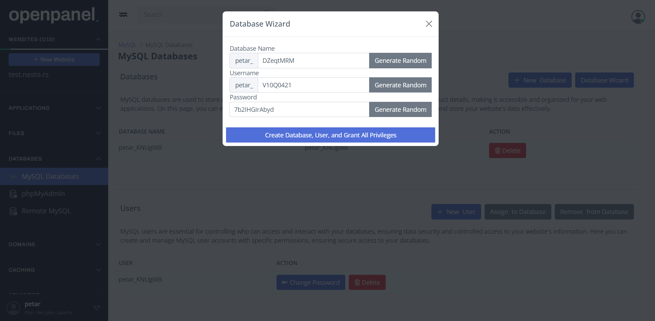
Task: Click the sidebar toggle waves icon
Action: [x=123, y=15]
